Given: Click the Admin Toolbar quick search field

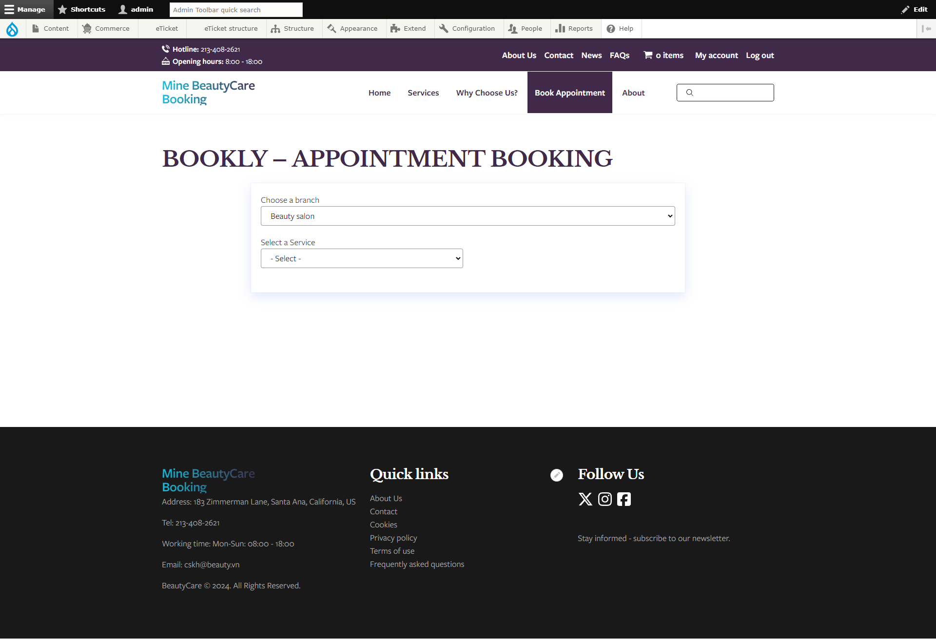Looking at the screenshot, I should click(236, 10).
